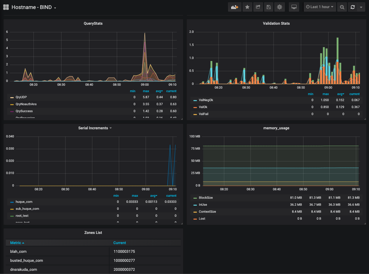The height and width of the screenshot is (274, 369).
Task: Open the Serial Increments panel title menu
Action: (x=93, y=128)
